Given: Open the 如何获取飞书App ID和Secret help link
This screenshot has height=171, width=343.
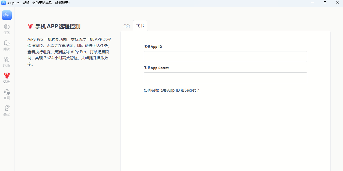Looking at the screenshot, I should pyautogui.click(x=172, y=90).
